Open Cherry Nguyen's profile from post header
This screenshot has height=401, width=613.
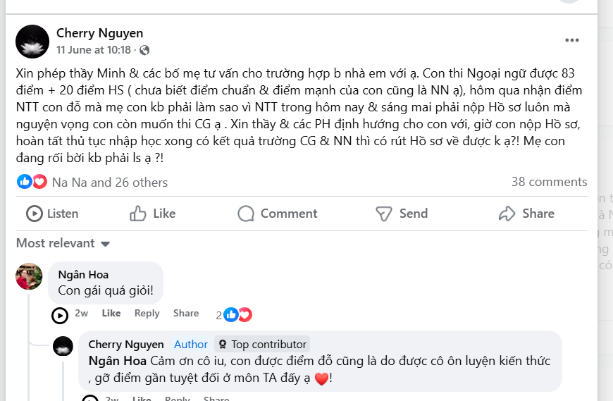(x=99, y=33)
